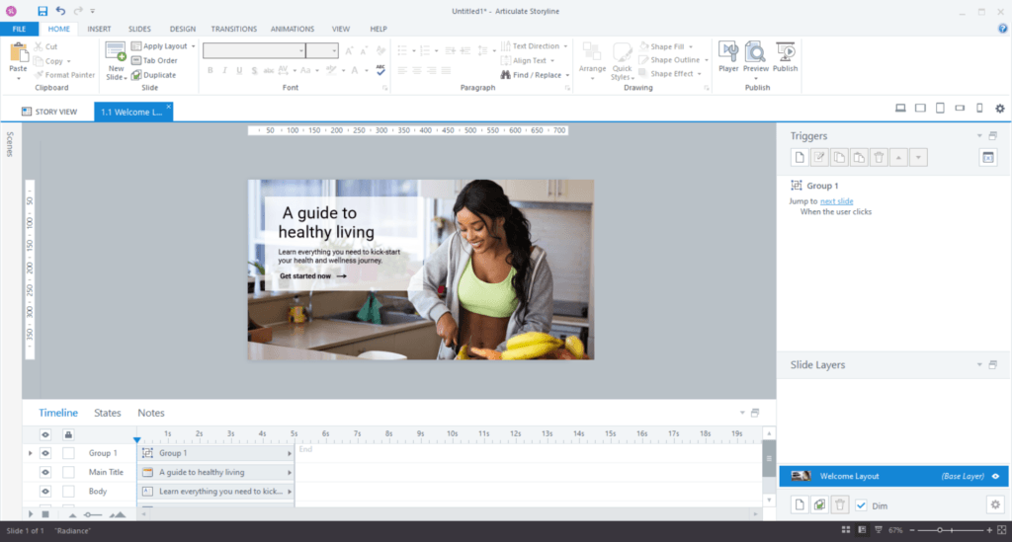Screen dimensions: 1012x542
Task: Switch to mobile phone portrait preview
Action: pos(979,109)
